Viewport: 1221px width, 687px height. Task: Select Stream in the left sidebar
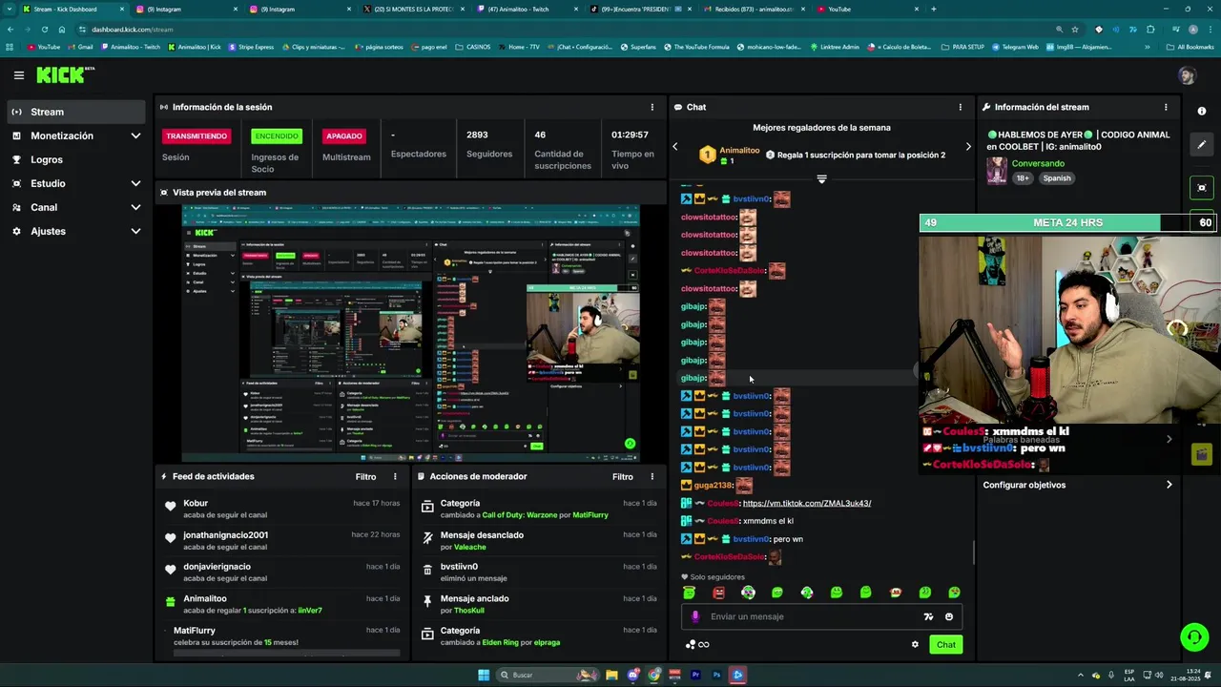pyautogui.click(x=76, y=112)
